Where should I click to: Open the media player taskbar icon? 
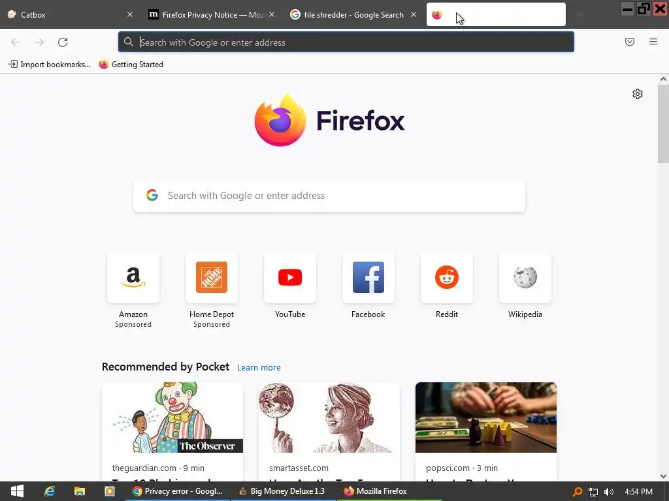coord(110,491)
